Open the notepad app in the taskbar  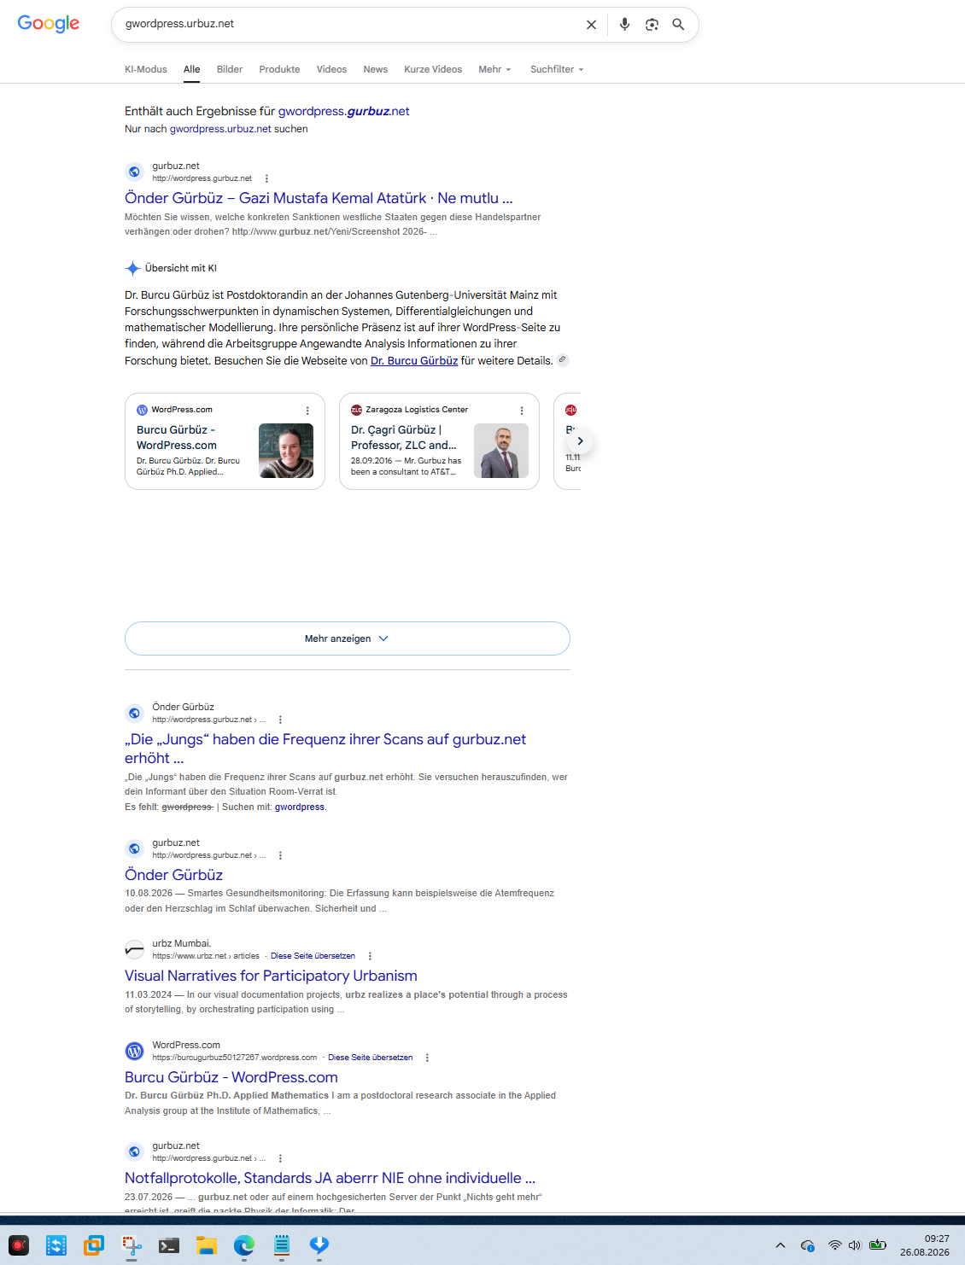(x=282, y=1245)
